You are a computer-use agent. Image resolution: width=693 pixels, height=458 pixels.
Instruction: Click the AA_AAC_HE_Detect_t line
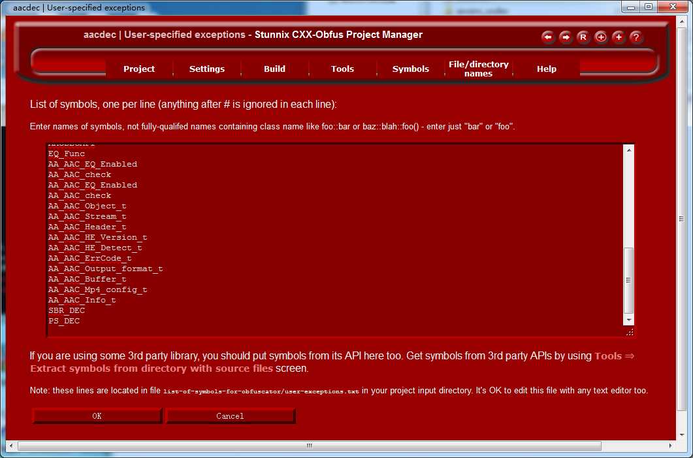[x=95, y=248]
